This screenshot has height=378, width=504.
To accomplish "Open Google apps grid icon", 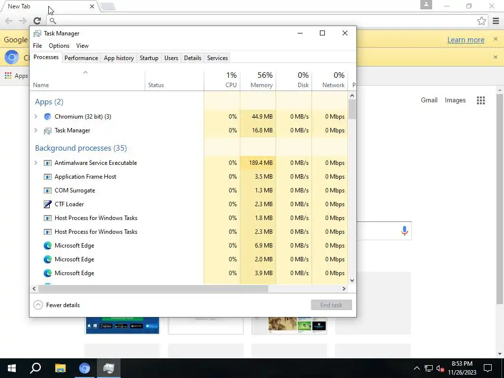I will pos(481,100).
